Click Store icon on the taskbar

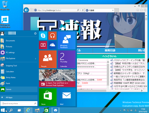pos(46,110)
